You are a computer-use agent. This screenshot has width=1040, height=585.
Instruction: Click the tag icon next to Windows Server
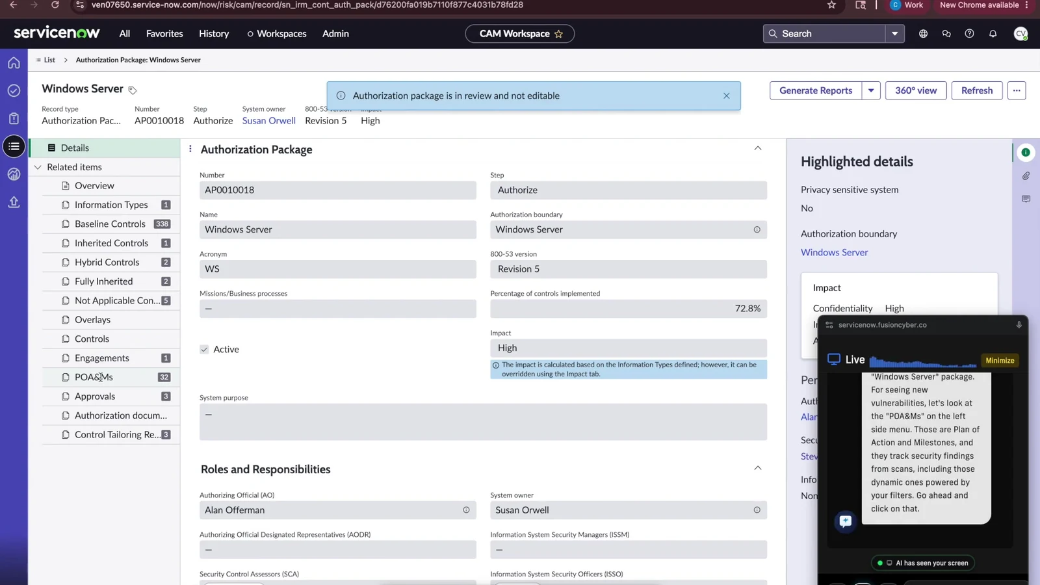coord(133,90)
